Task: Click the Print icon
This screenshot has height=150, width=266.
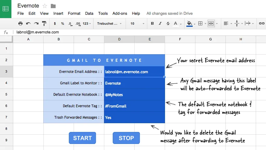Action: tap(20, 23)
